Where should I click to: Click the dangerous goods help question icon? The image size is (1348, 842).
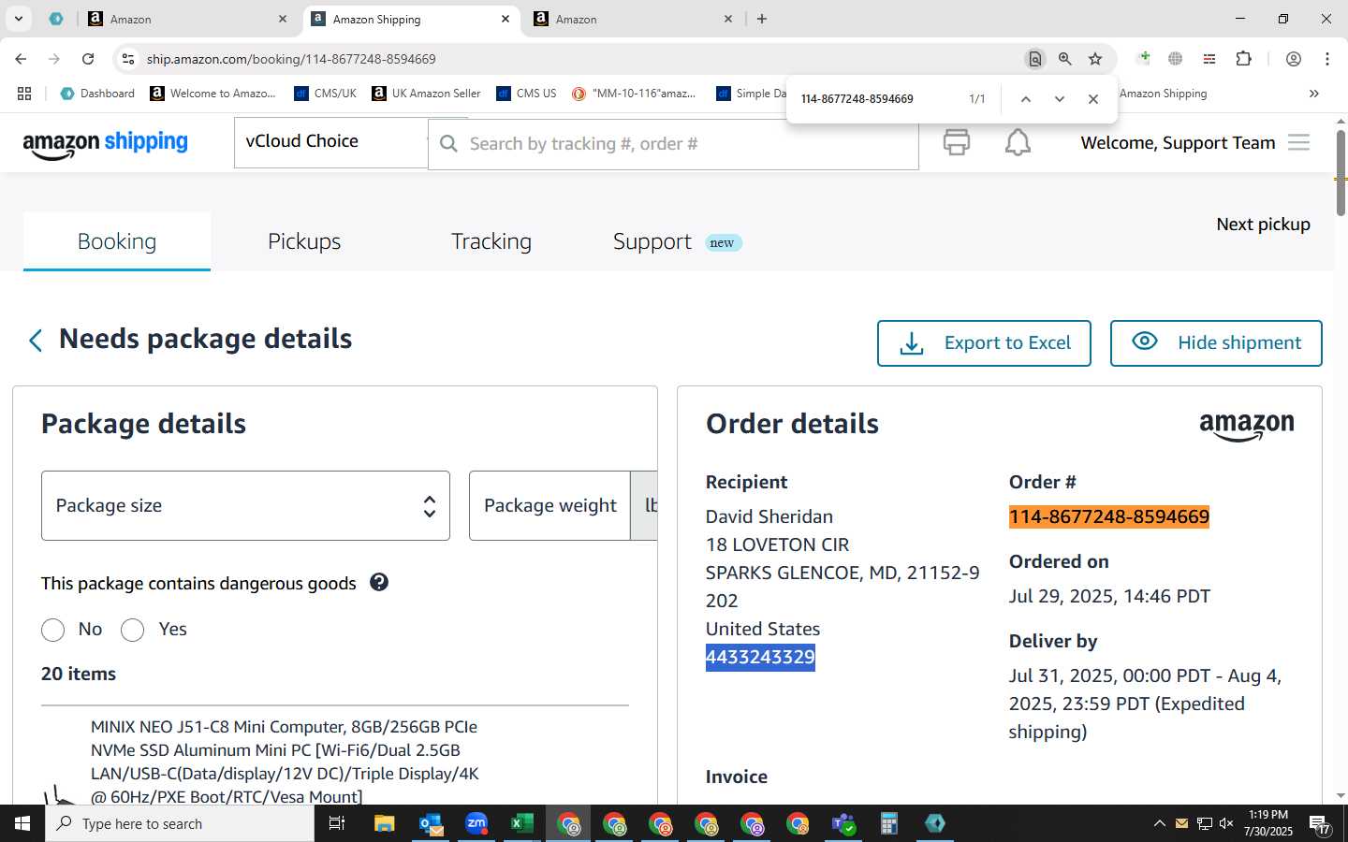[379, 582]
